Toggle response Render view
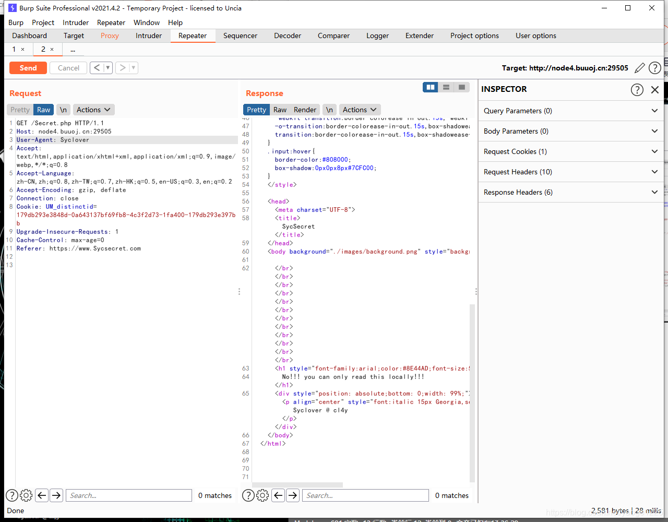The height and width of the screenshot is (522, 668). [305, 110]
